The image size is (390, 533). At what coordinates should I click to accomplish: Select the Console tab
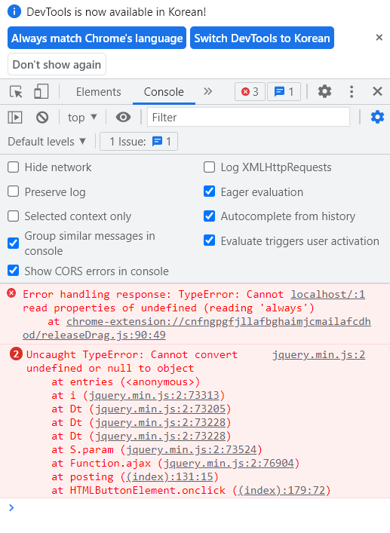164,92
